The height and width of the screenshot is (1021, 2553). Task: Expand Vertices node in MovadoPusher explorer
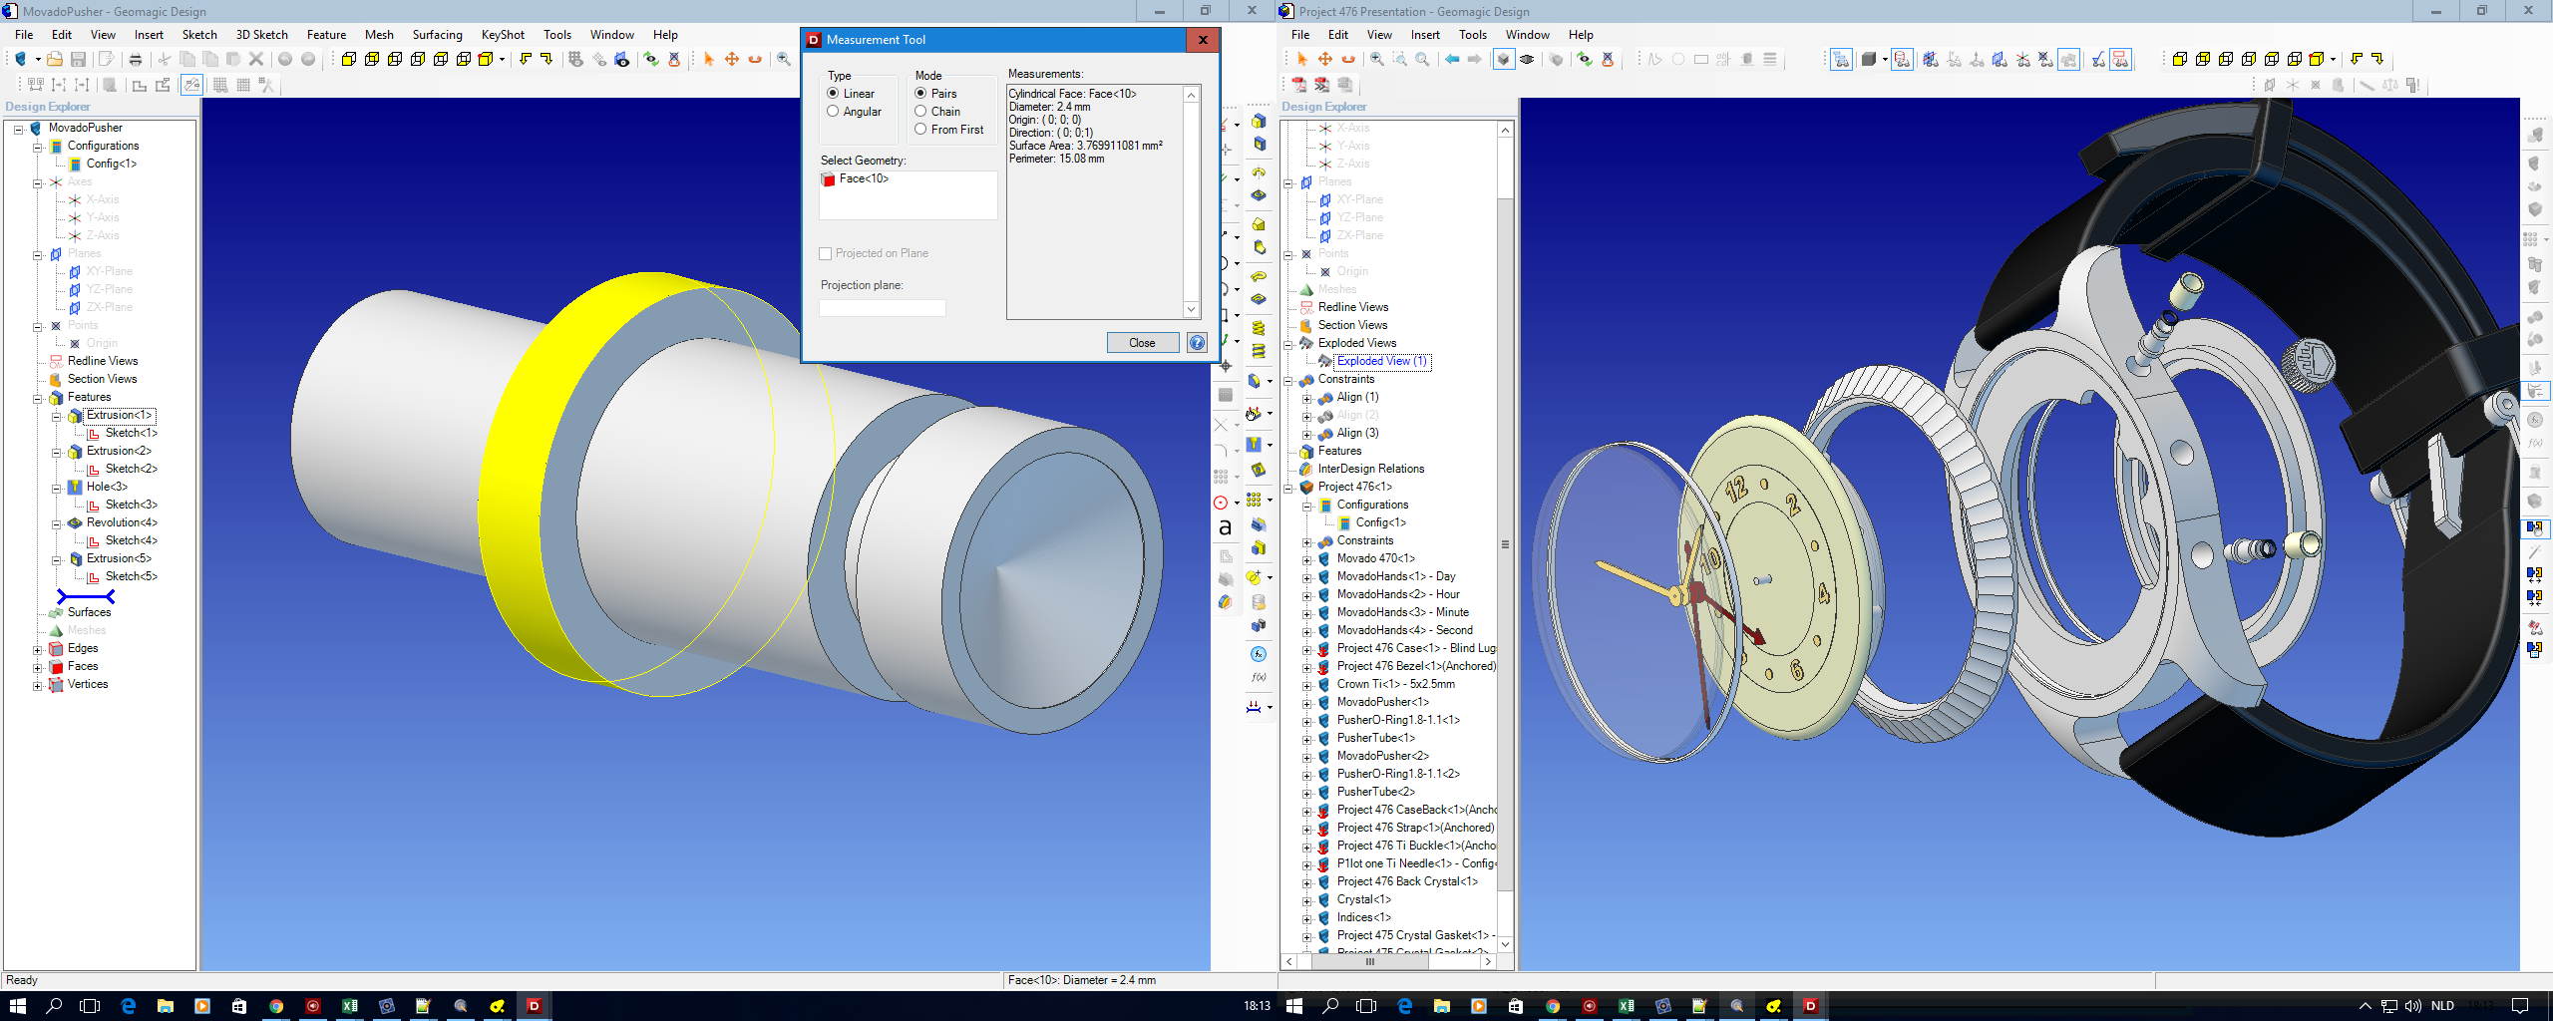[38, 685]
